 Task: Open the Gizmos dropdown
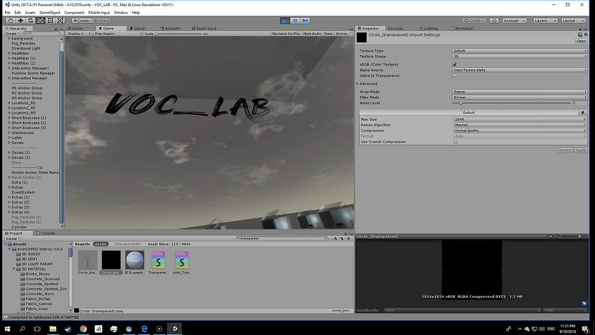coord(343,33)
